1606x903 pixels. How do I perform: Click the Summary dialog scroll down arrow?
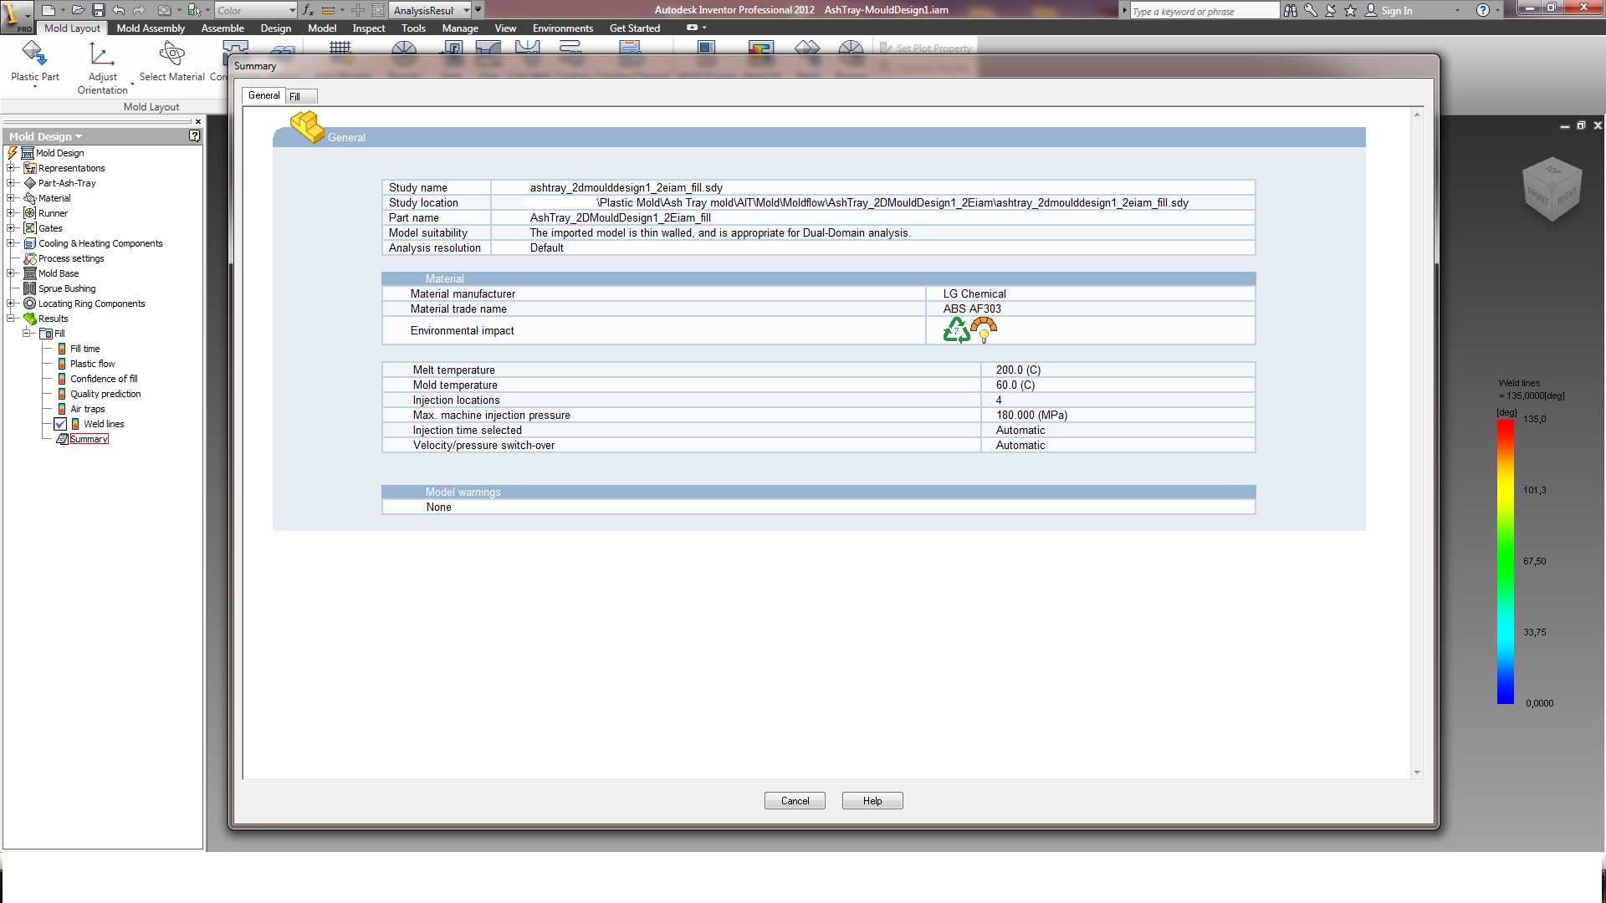coord(1417,772)
